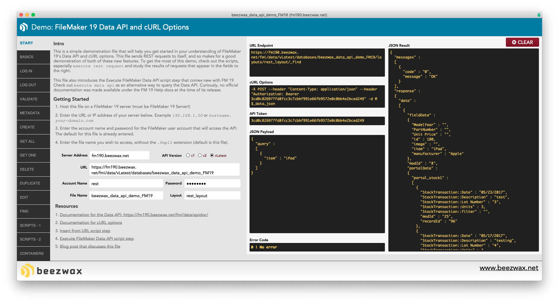The image size is (559, 303).
Task: Go to the GET ALL sidebar item
Action: 33,141
